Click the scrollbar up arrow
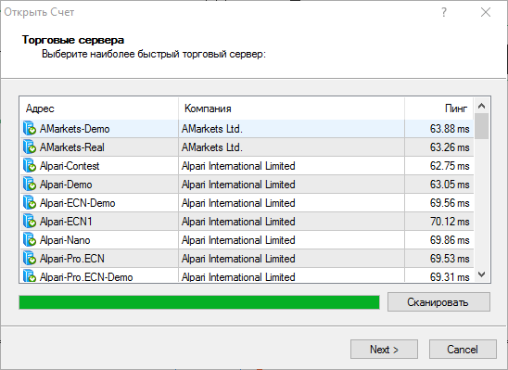Screen dimensions: 508x370 pyautogui.click(x=482, y=106)
